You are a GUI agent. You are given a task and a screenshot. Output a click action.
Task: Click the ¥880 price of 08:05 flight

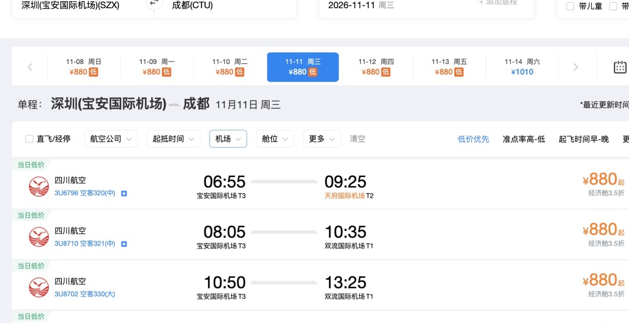[603, 230]
